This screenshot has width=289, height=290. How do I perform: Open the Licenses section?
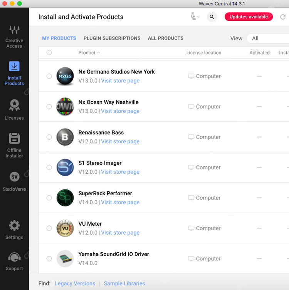14,110
